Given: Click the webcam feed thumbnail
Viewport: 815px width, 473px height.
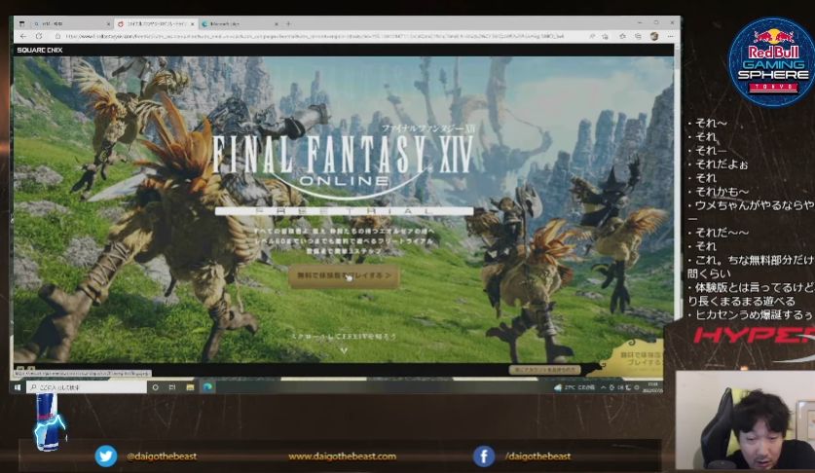Looking at the screenshot, I should (745, 421).
